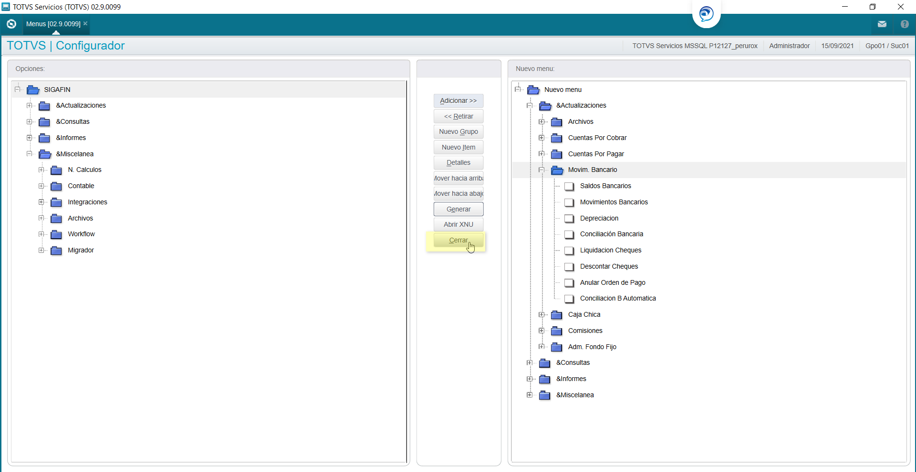Expand the Caja Chica node

click(x=541, y=314)
